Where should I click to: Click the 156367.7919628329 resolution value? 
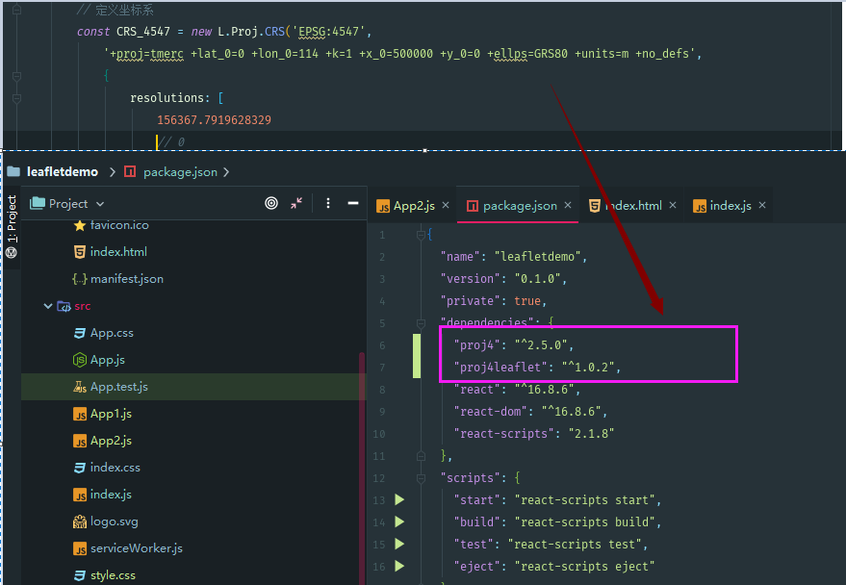pos(215,119)
